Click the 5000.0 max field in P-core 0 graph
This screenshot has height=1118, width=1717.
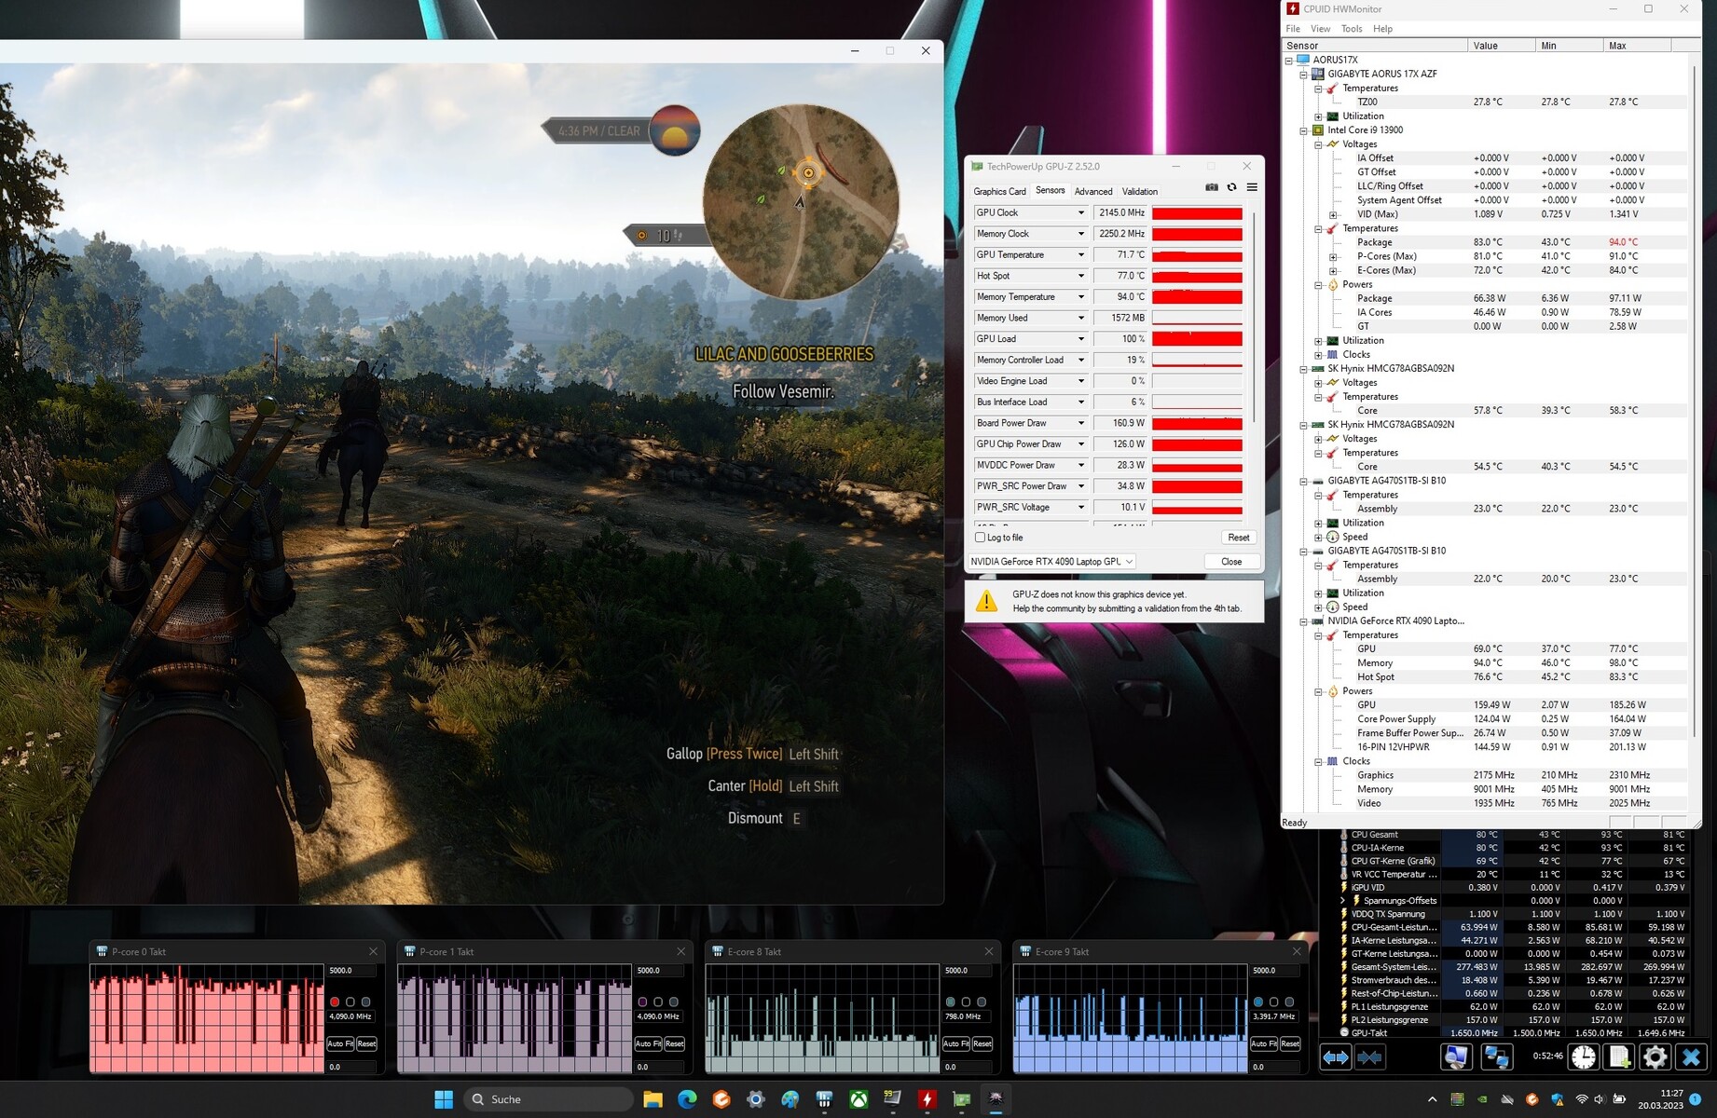point(350,971)
